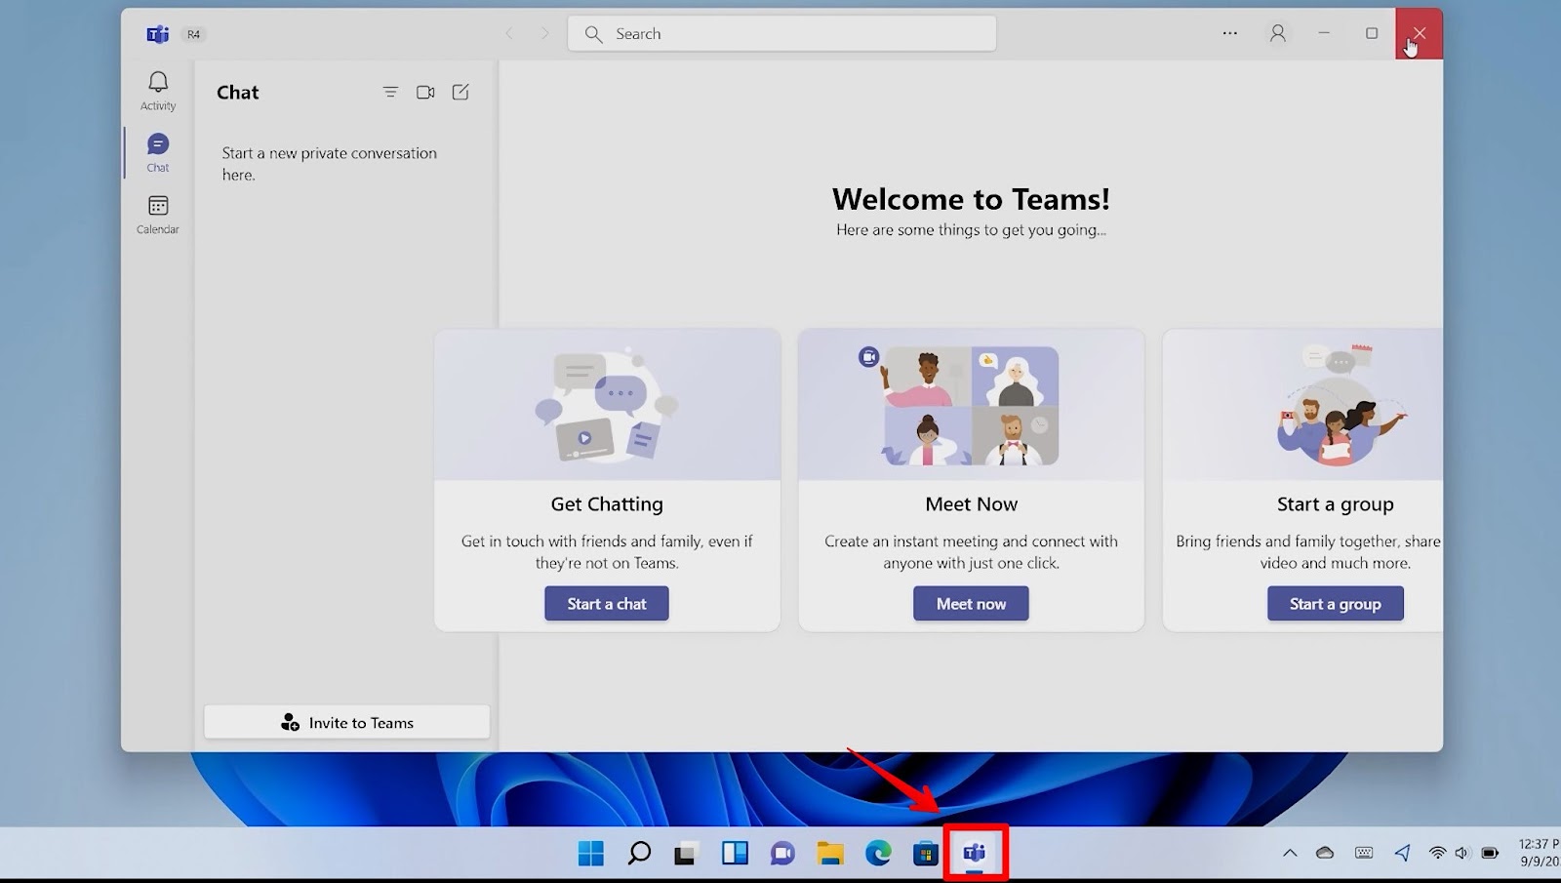This screenshot has width=1561, height=883.
Task: Click 'Start a group' card title
Action: click(x=1336, y=504)
